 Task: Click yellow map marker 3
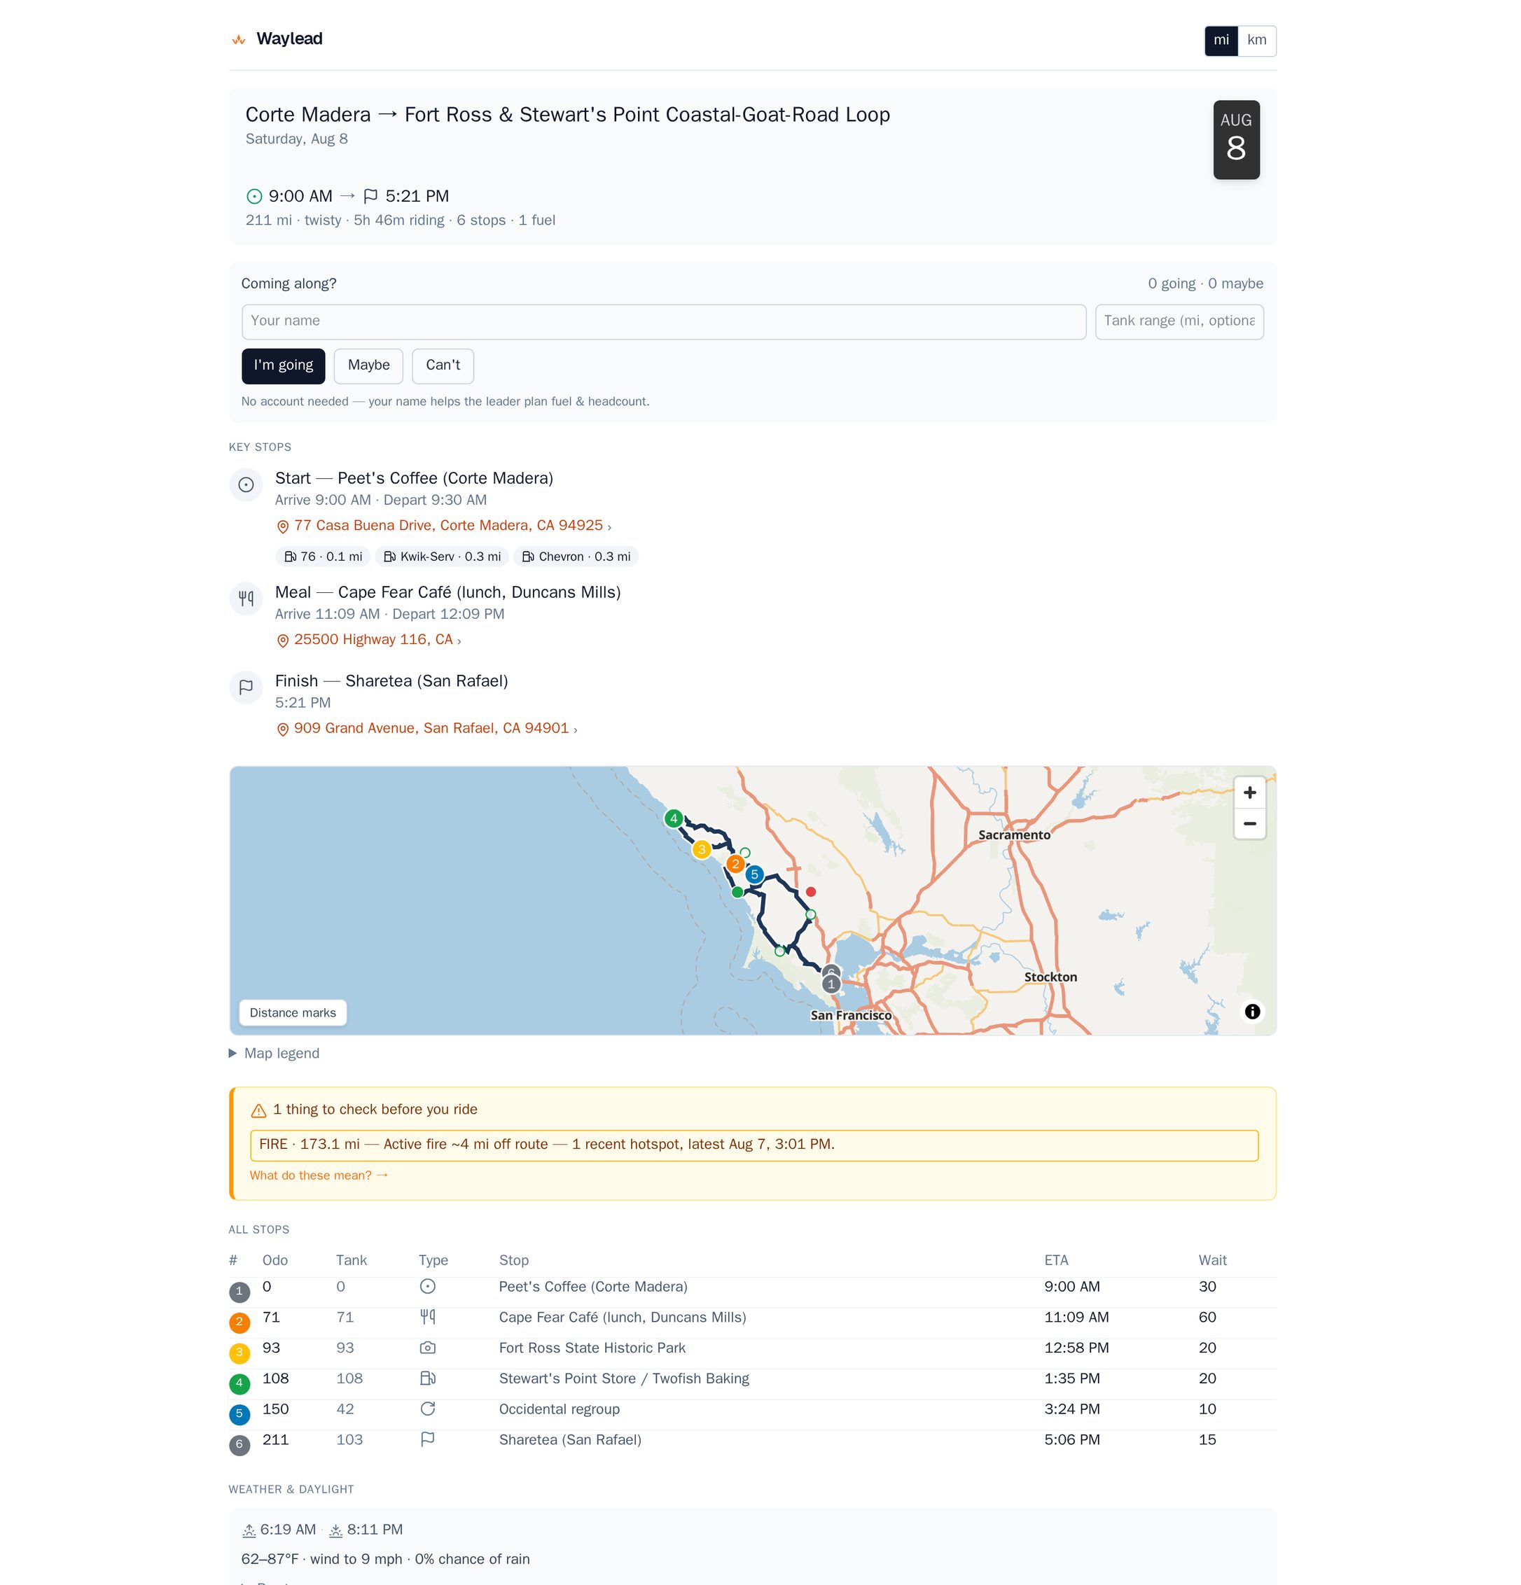click(x=702, y=849)
